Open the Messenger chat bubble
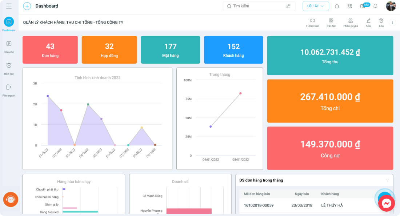400x216 pixels. coord(387,203)
